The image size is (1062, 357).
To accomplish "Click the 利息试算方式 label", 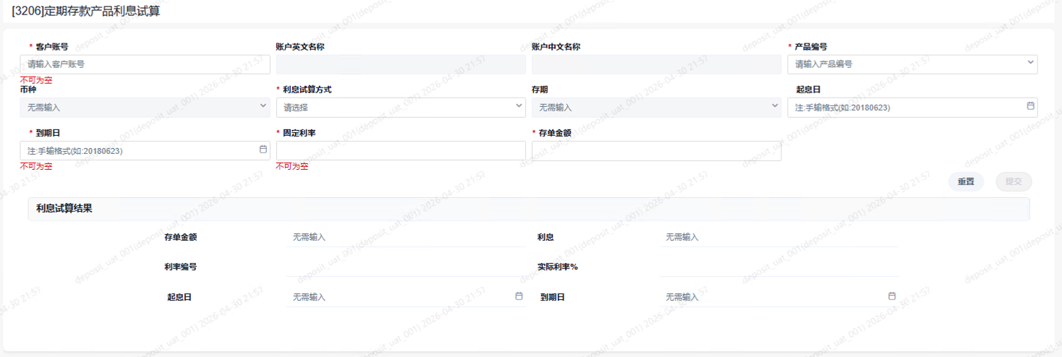I will 307,90.
